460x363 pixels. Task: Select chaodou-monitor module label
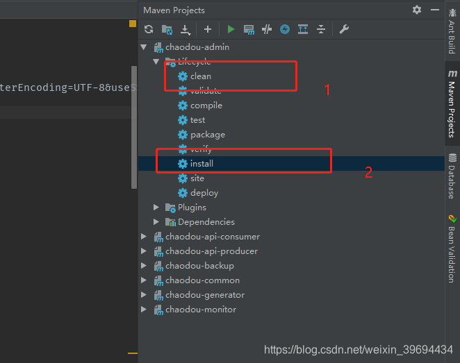(x=201, y=310)
